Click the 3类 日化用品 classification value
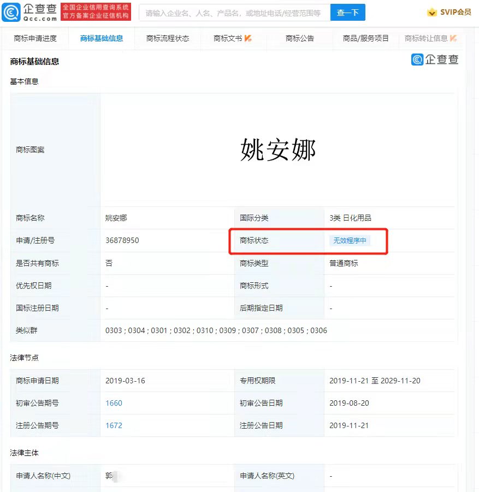Viewport: 479px width, 492px height. 350,218
